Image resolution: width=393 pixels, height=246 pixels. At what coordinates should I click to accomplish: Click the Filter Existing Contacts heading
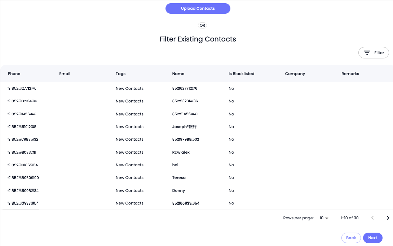[x=198, y=39]
